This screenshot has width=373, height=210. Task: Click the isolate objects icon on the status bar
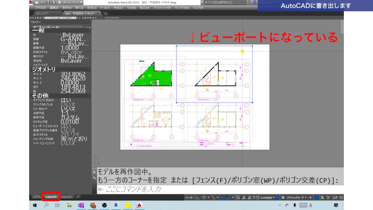click(329, 197)
